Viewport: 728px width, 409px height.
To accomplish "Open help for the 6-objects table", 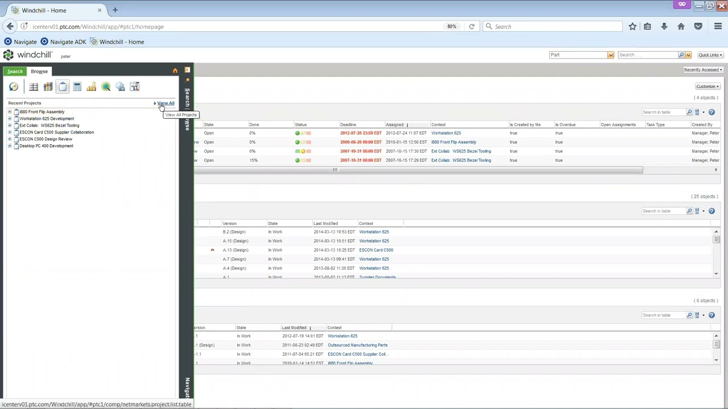I will (x=712, y=315).
